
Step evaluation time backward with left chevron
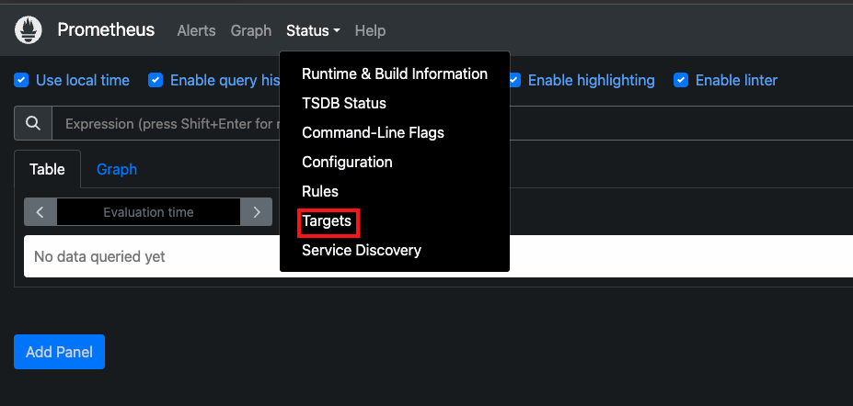point(40,211)
